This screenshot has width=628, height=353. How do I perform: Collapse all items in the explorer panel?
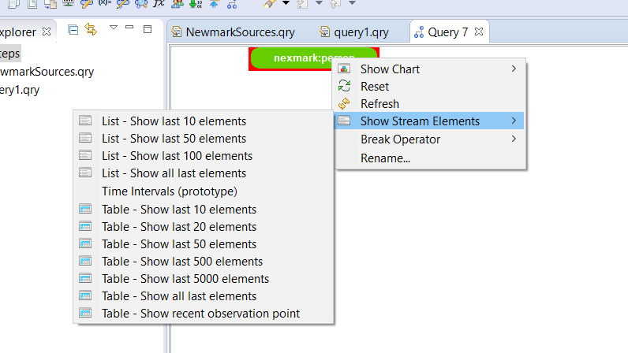[x=73, y=30]
